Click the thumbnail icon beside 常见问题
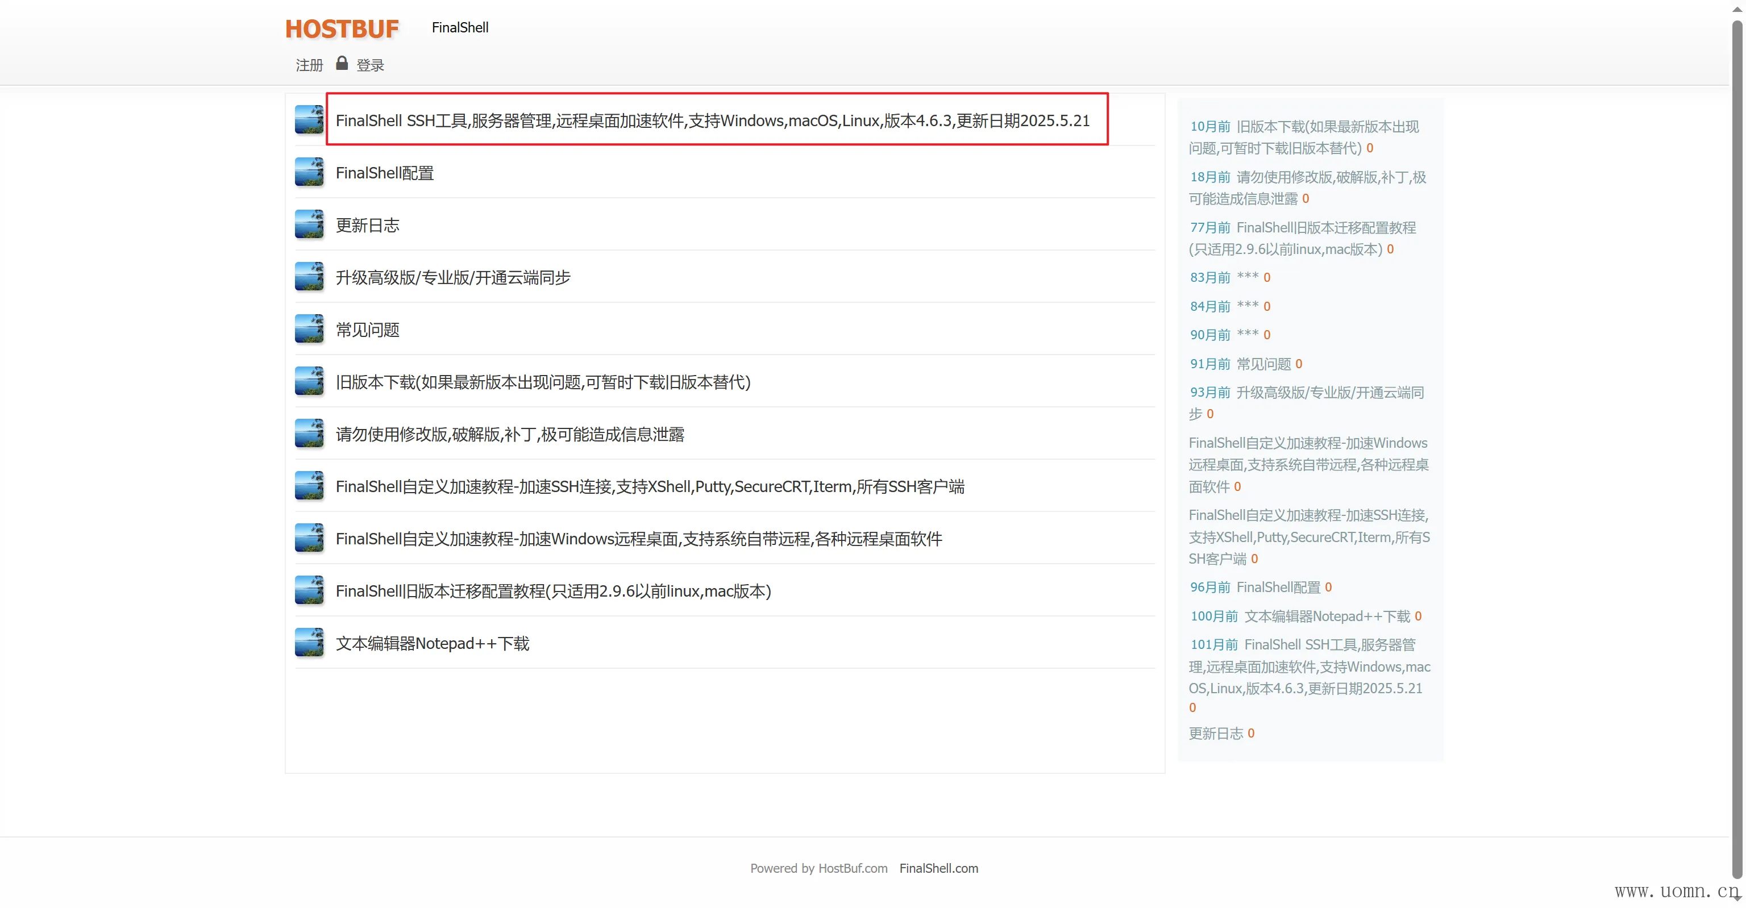This screenshot has height=908, width=1746. coord(309,330)
